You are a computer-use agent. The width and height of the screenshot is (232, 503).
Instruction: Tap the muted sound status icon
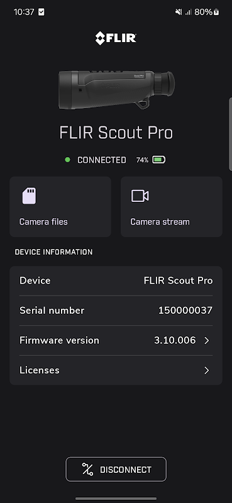click(x=179, y=12)
